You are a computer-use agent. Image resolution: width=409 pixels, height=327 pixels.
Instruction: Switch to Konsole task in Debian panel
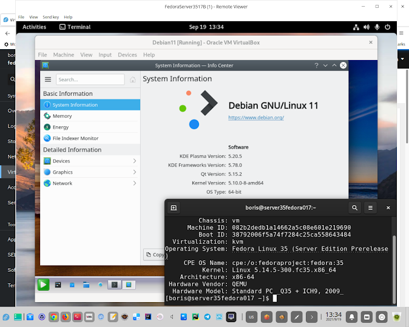click(115, 285)
